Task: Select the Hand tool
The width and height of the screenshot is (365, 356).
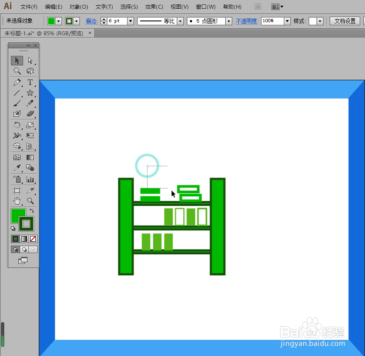Action: coord(17,201)
